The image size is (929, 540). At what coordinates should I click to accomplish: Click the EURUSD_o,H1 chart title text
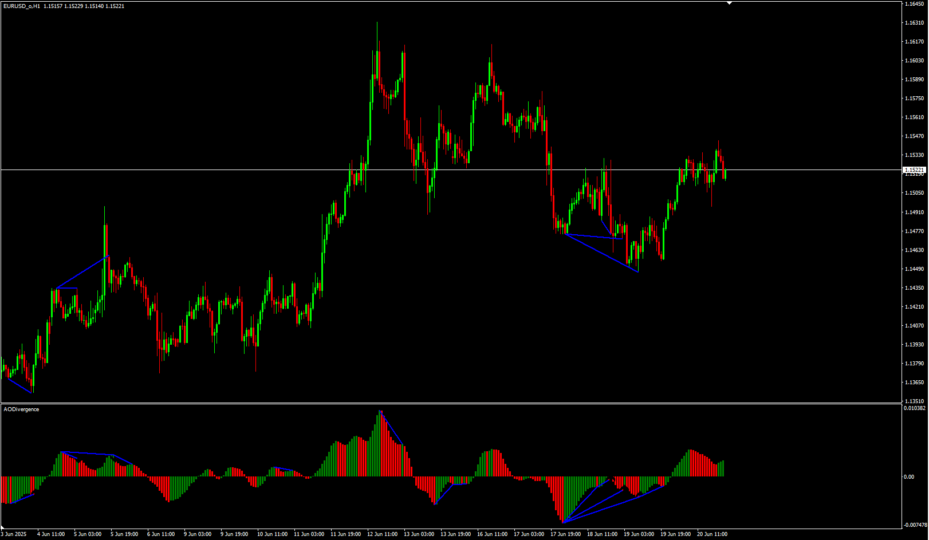[x=22, y=6]
